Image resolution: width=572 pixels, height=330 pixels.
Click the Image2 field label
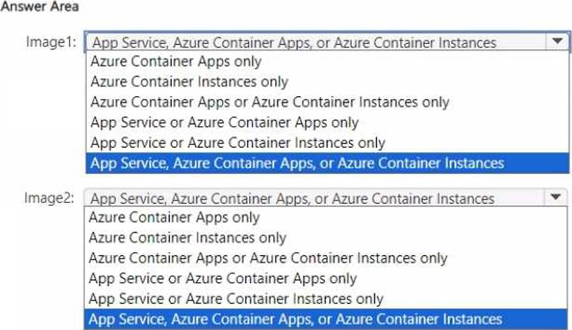pyautogui.click(x=49, y=198)
